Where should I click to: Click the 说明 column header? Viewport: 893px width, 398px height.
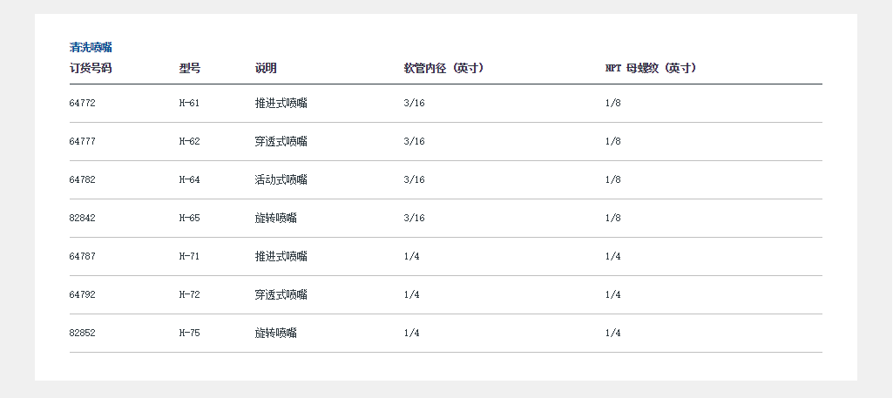[266, 68]
